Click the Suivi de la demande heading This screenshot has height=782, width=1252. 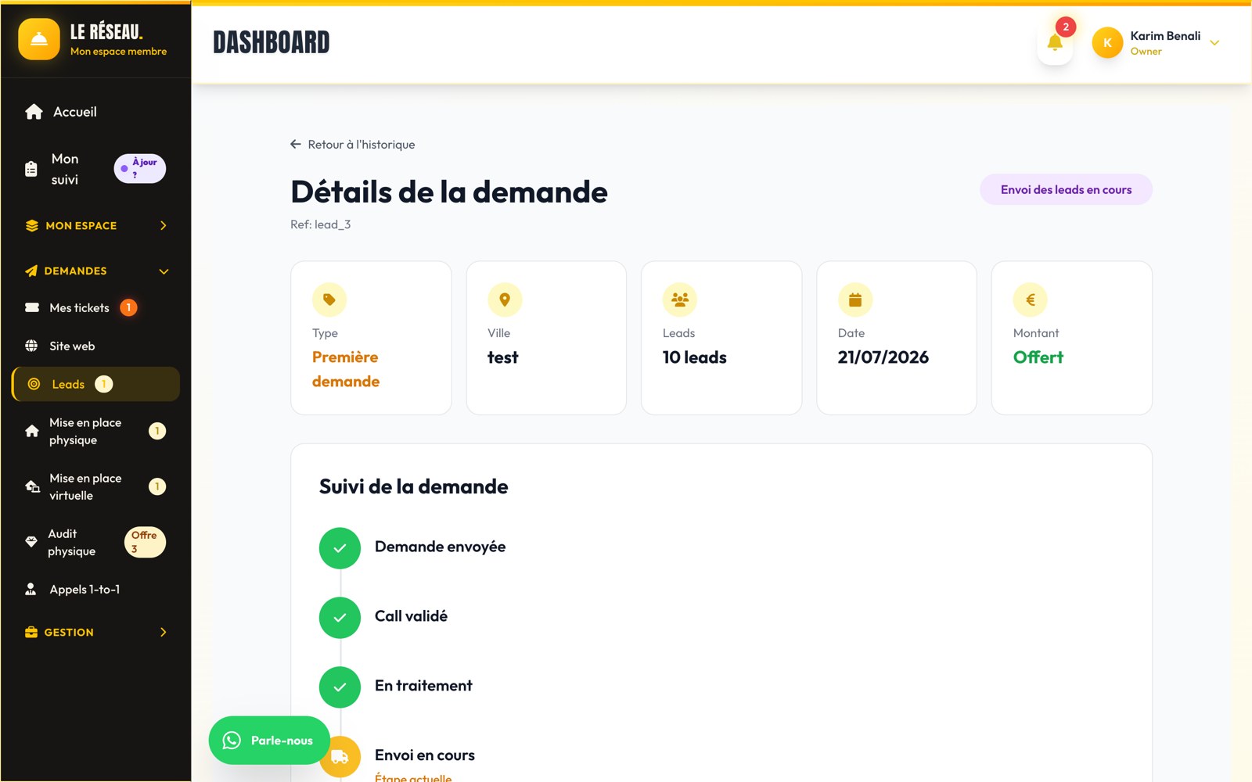coord(414,486)
